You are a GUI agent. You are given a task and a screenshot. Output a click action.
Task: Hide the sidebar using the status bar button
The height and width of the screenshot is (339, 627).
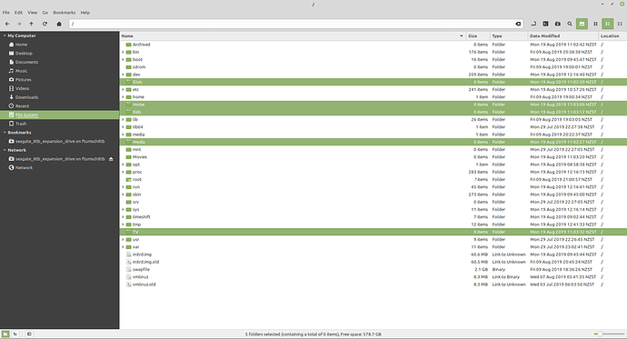click(x=29, y=334)
